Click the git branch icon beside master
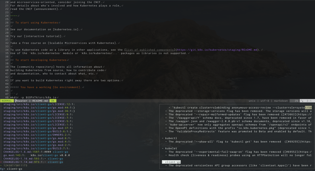The height and width of the screenshot is (171, 315). pyautogui.click(x=16, y=101)
